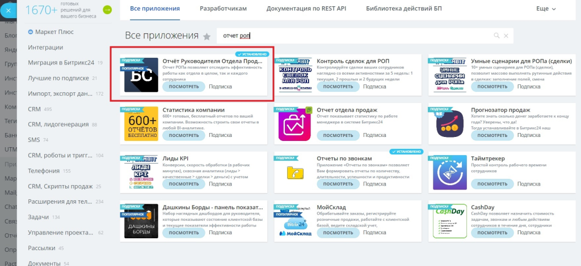Open the pink 'Отчет отдела продаж' app icon
This screenshot has height=266, width=581.
(295, 124)
